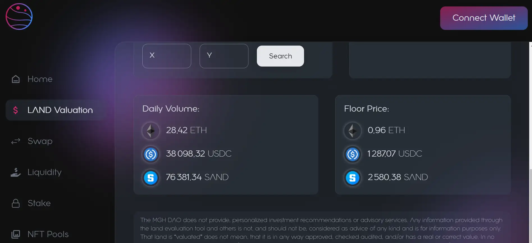The image size is (532, 243).
Task: Click the Stake padlock icon
Action: [16, 203]
